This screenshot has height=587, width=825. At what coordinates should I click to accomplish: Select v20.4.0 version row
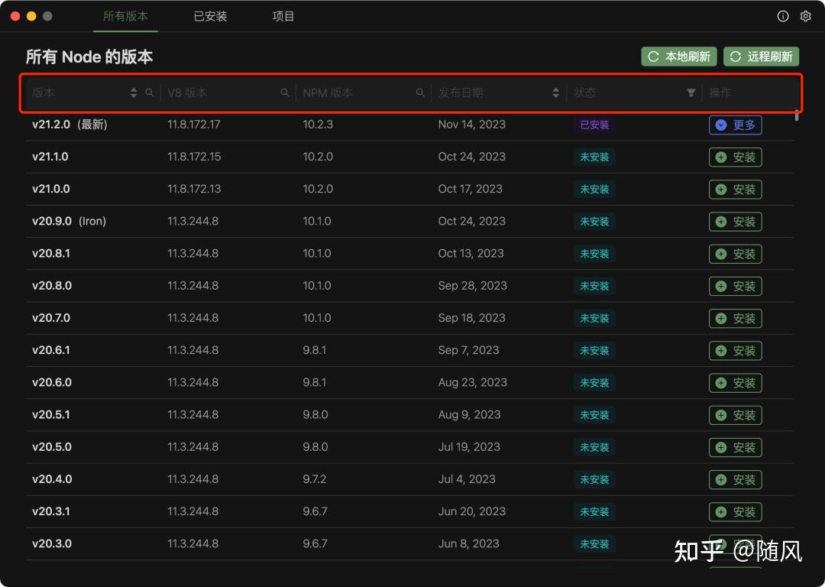pos(409,479)
